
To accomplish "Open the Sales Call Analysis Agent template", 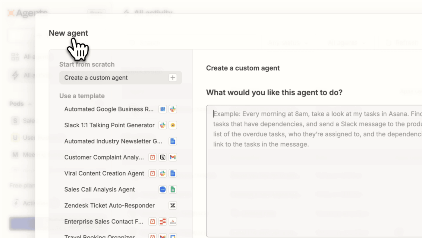I will click(99, 189).
